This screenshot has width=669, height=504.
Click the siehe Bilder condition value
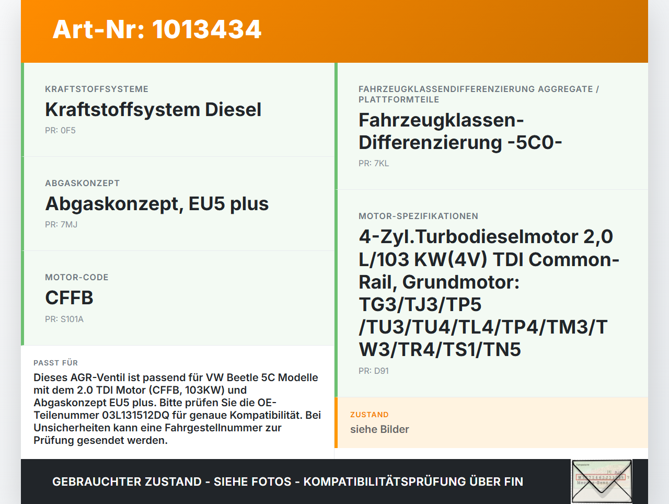[x=379, y=429]
